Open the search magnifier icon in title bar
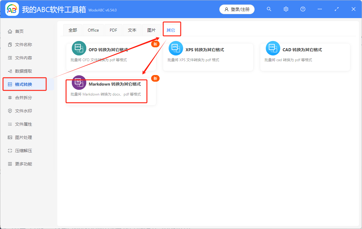Screen dimensions: 362x229 point(269,9)
